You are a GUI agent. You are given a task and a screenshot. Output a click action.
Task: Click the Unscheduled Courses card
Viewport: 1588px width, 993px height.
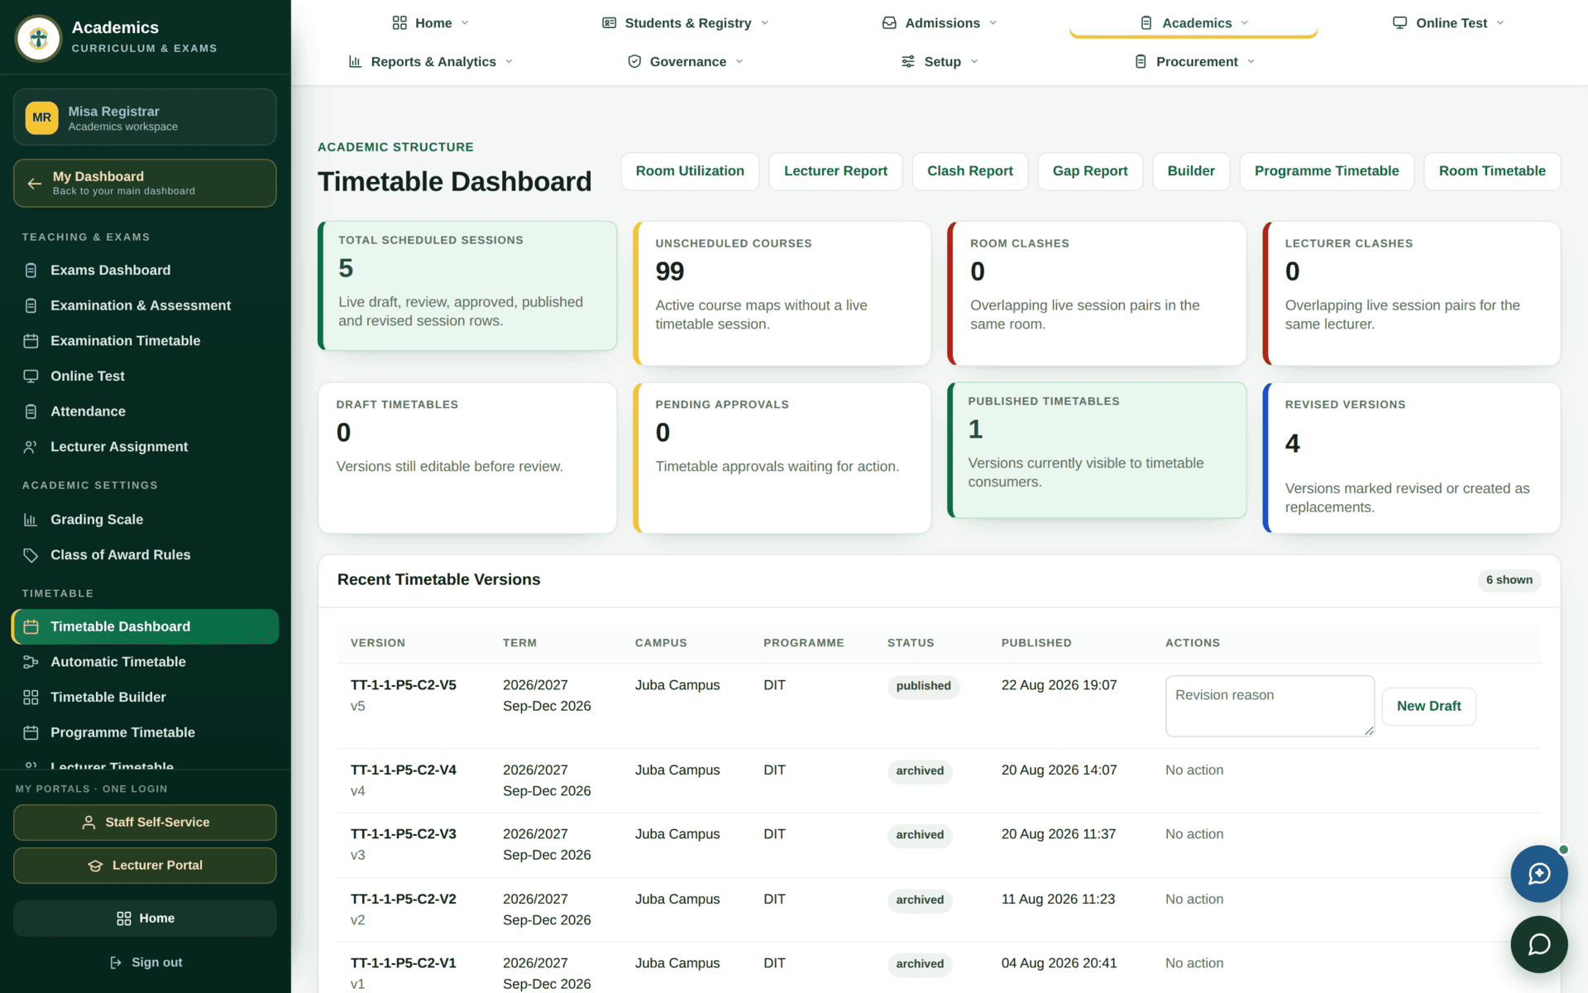[x=782, y=293]
